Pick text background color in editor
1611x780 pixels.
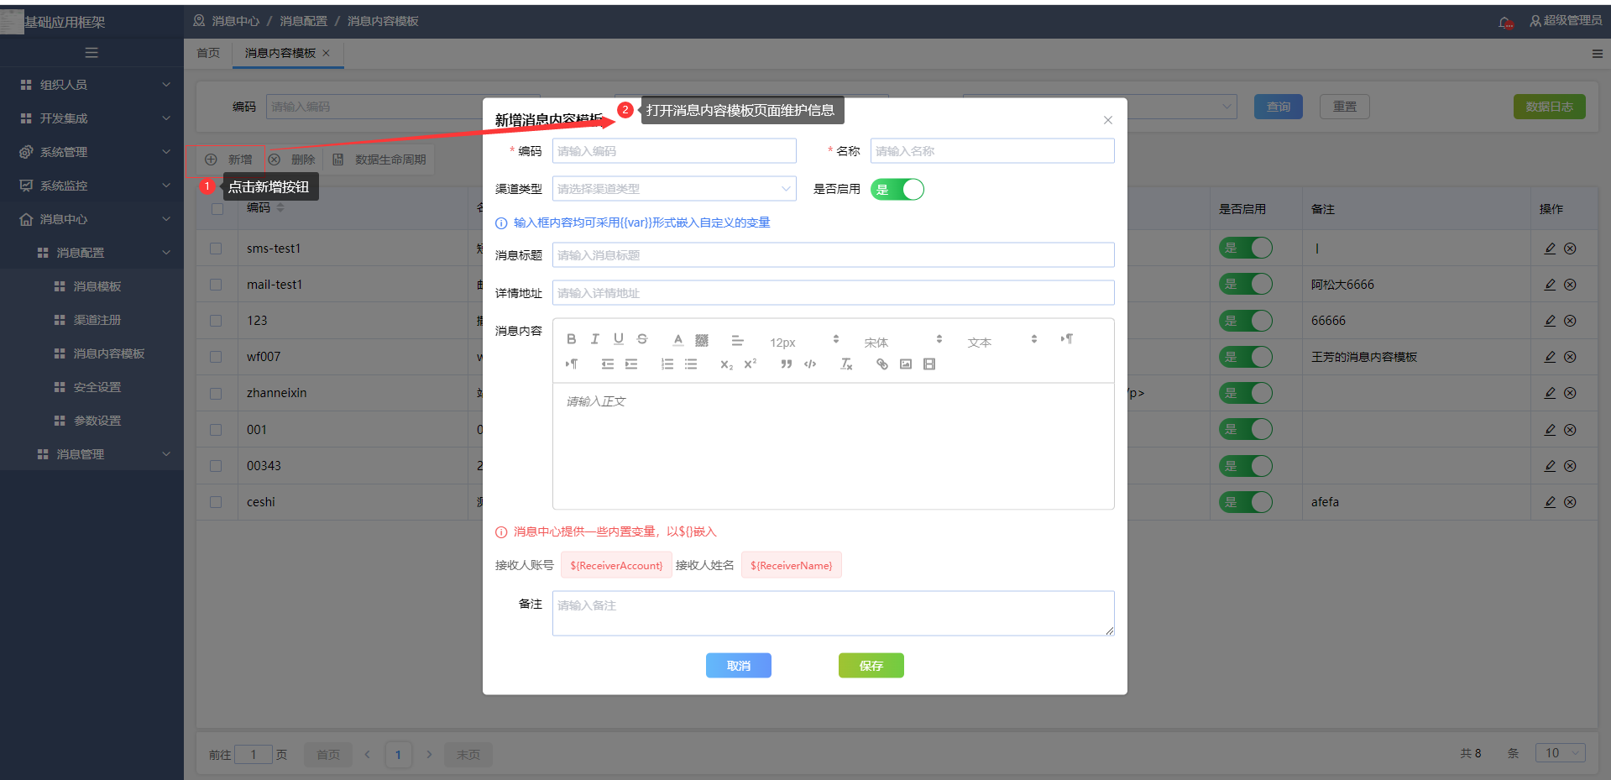point(702,339)
